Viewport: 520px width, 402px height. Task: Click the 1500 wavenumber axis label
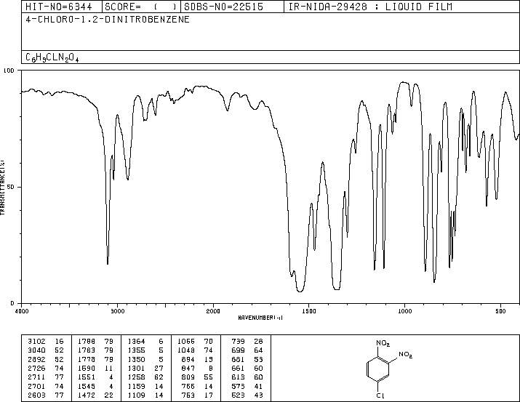(x=309, y=311)
